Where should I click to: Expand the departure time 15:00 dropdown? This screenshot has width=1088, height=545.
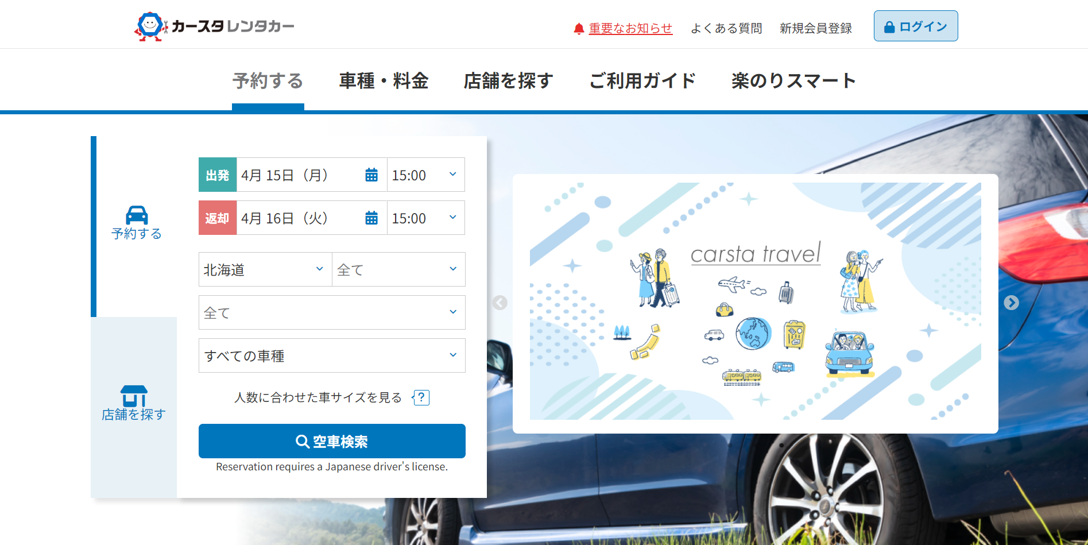tap(425, 175)
